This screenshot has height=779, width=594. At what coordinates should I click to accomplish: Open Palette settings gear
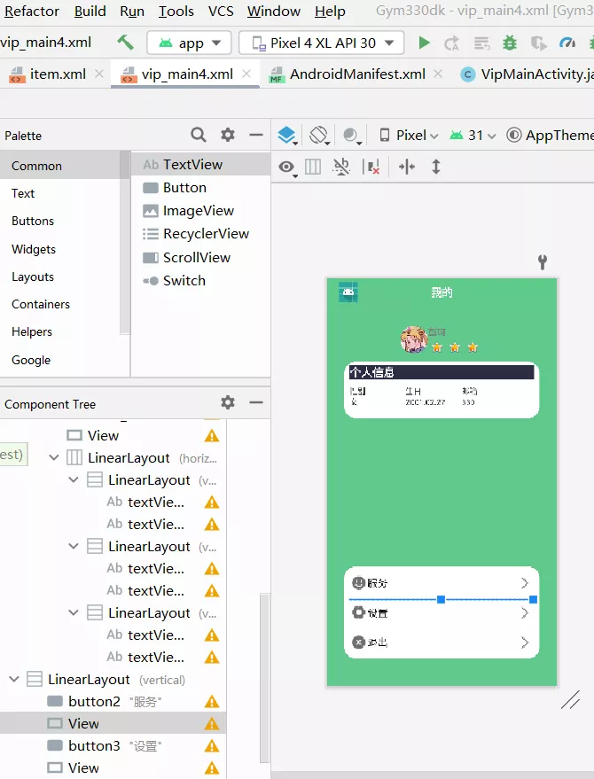pyautogui.click(x=228, y=135)
